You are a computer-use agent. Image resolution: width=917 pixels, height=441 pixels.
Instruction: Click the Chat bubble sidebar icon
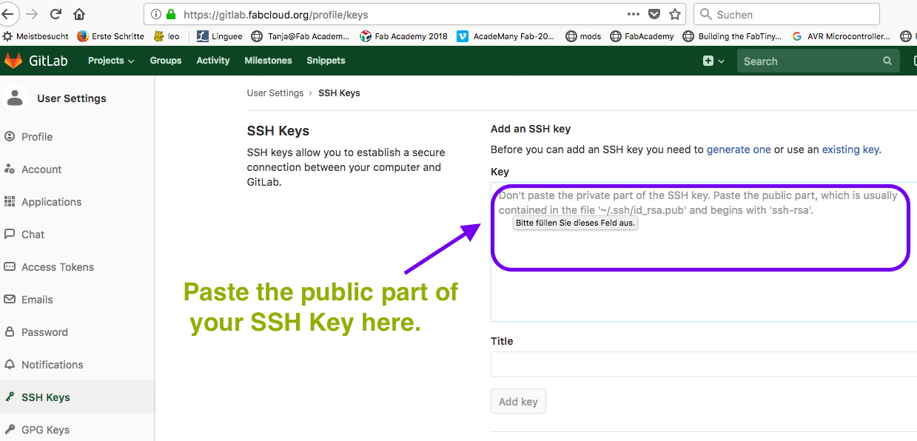click(10, 234)
